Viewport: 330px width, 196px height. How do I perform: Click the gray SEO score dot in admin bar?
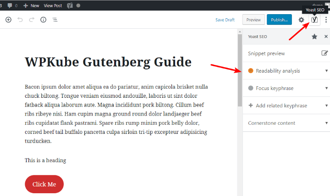[78, 5]
